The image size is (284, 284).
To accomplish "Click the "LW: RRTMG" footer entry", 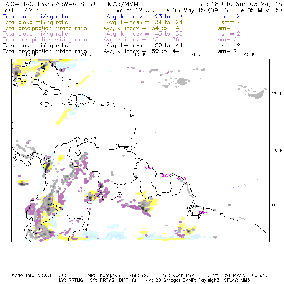I will [x=71, y=280].
